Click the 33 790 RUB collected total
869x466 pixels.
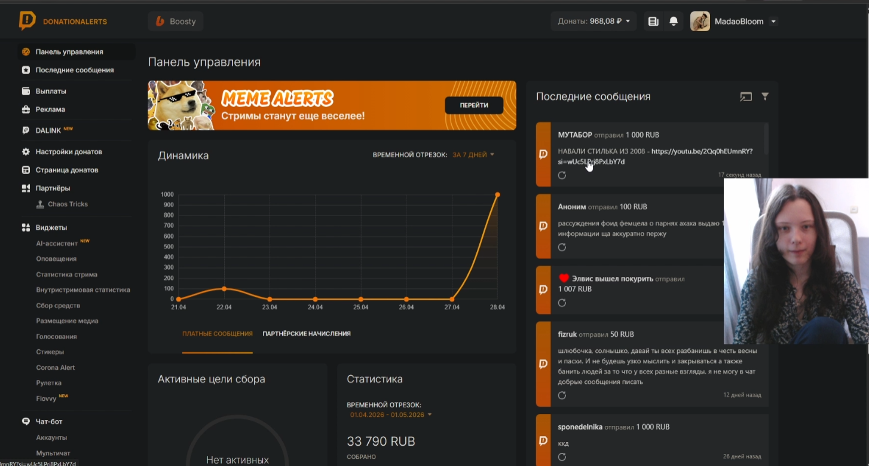click(x=381, y=441)
